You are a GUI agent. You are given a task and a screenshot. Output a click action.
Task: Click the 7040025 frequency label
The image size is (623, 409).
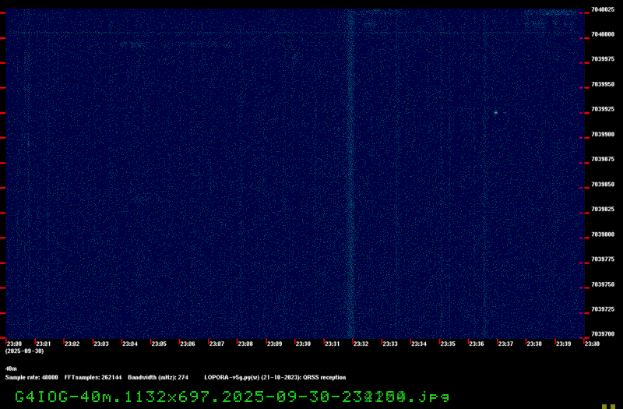[603, 10]
